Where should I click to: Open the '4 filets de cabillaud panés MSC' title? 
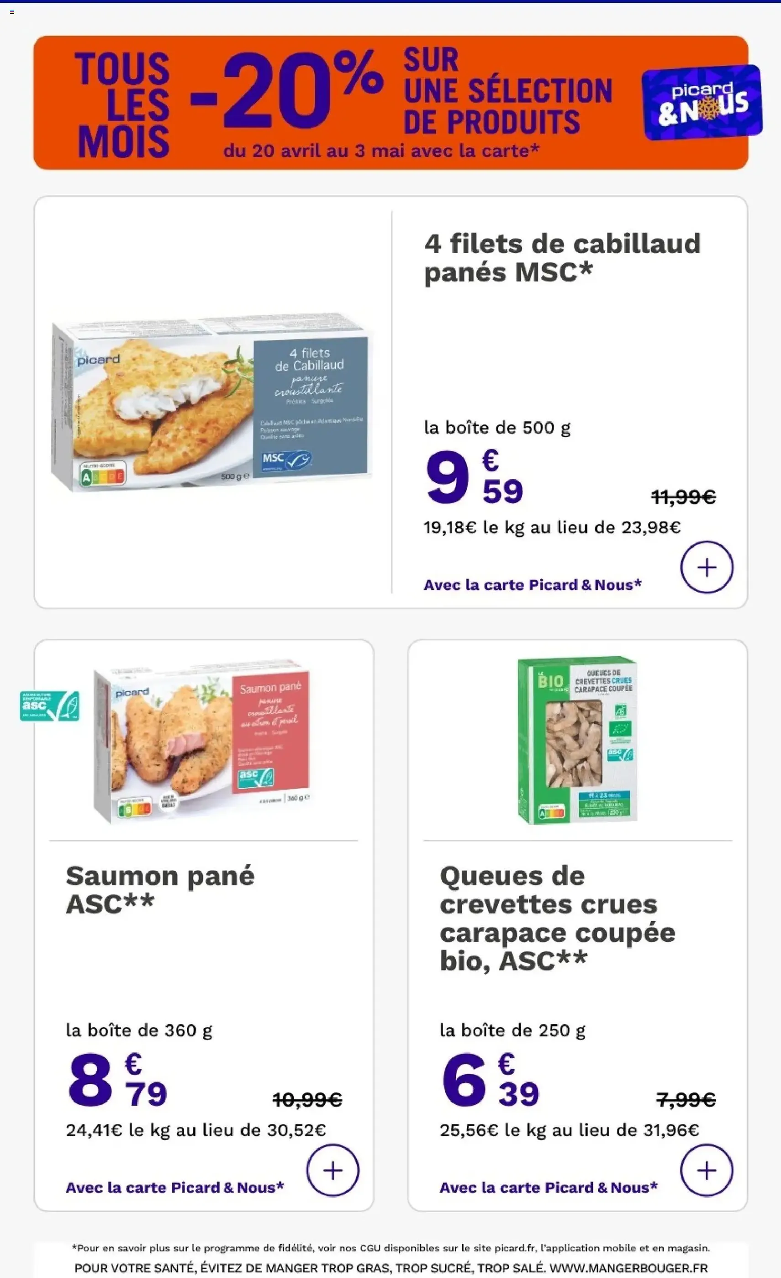click(562, 258)
